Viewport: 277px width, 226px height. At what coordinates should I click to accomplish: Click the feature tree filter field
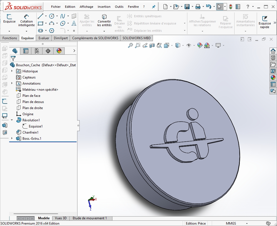coord(44,58)
